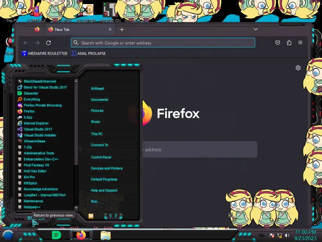Open Music from start menu
Screen dimensions: 322x242
pos(96,122)
